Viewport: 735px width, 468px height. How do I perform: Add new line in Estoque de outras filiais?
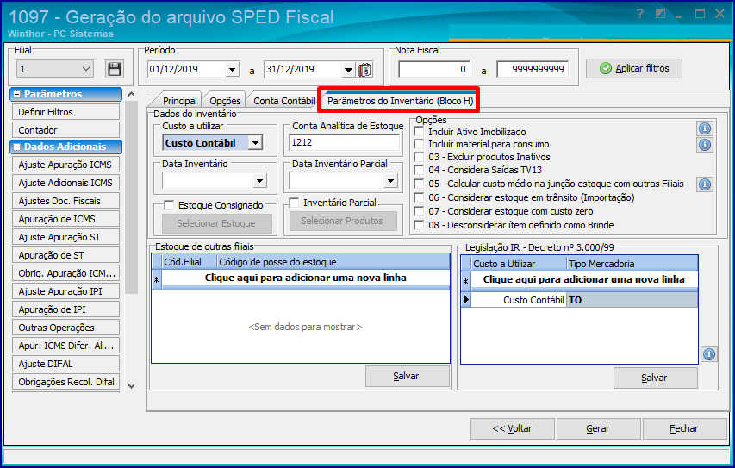click(305, 278)
